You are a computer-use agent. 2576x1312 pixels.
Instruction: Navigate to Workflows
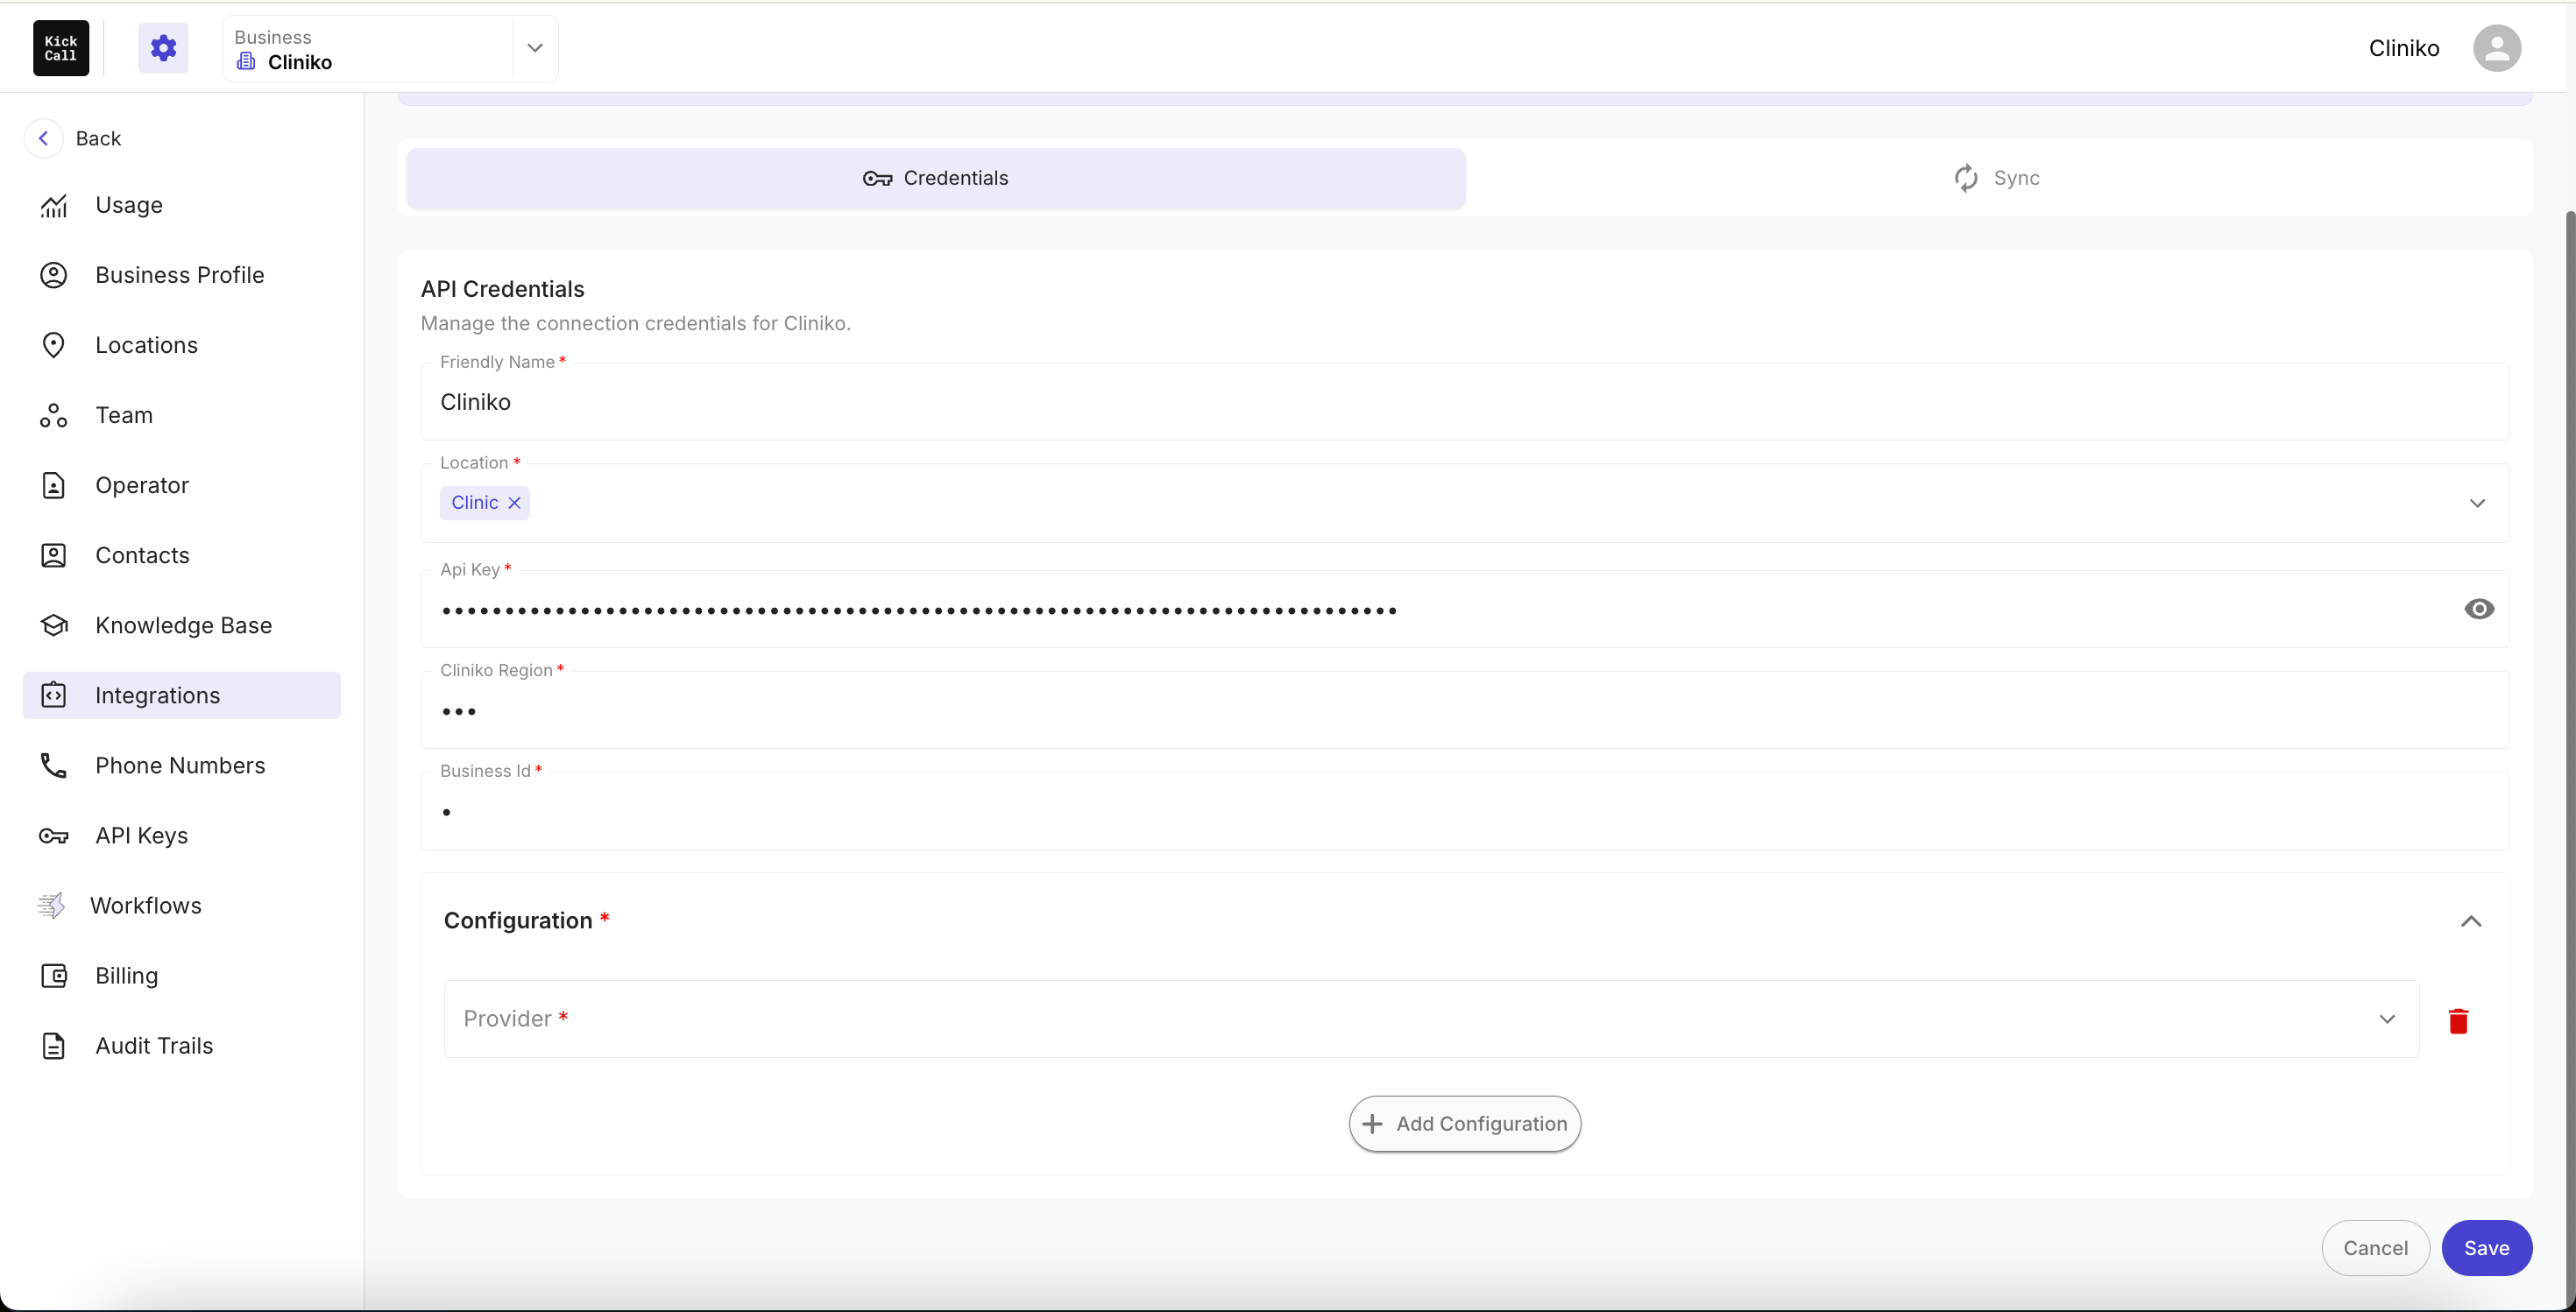pos(182,906)
